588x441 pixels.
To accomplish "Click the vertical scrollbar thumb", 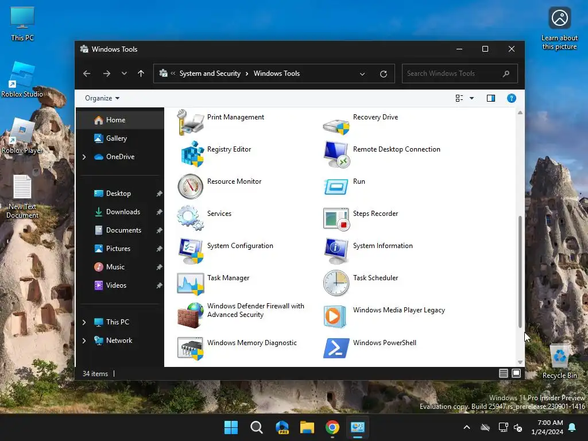I will [520, 272].
